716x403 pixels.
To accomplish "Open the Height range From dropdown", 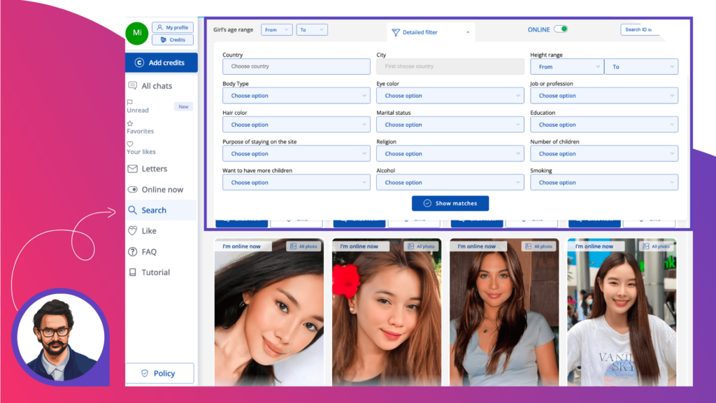I will (x=566, y=66).
